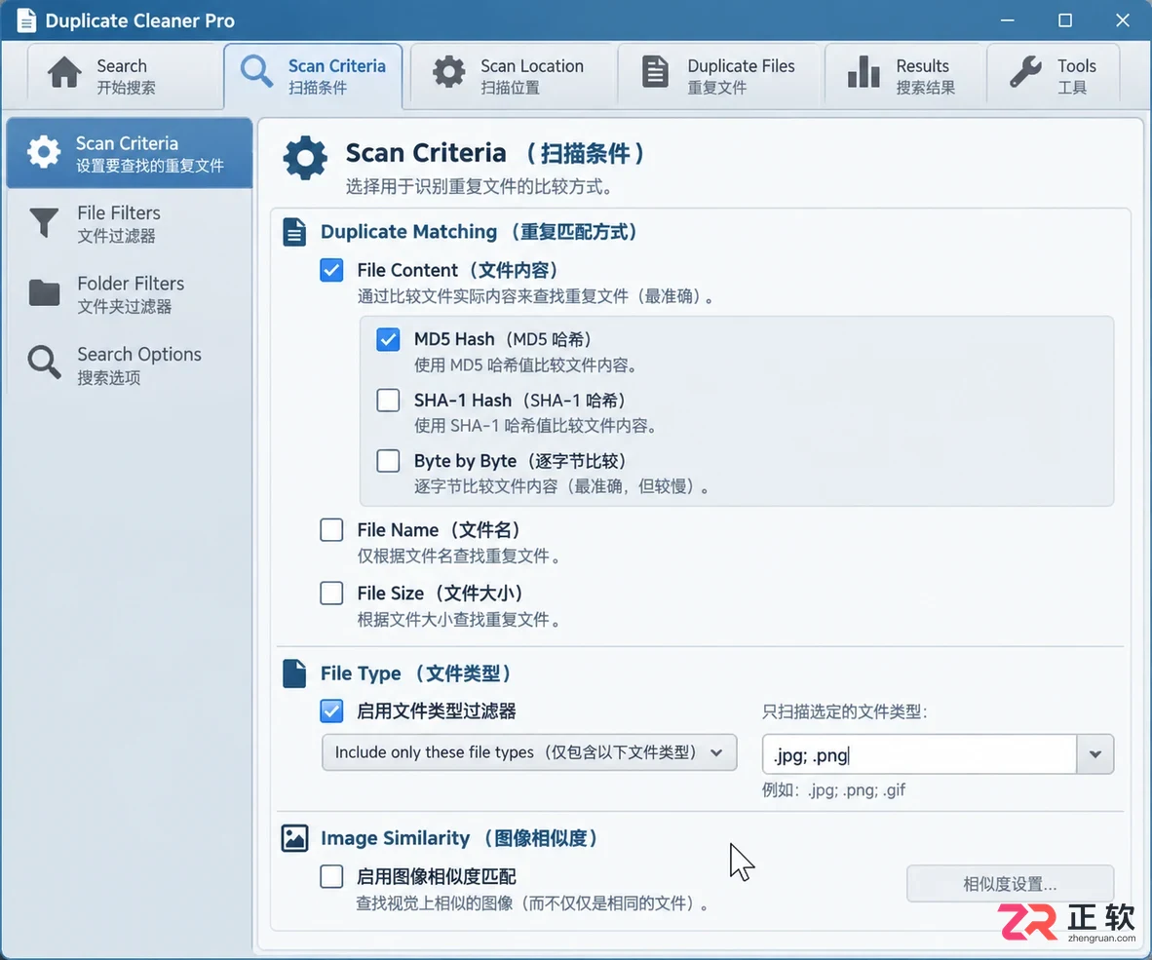This screenshot has height=960, width=1152.
Task: Click the MD5 Hash option label
Action: tap(503, 339)
